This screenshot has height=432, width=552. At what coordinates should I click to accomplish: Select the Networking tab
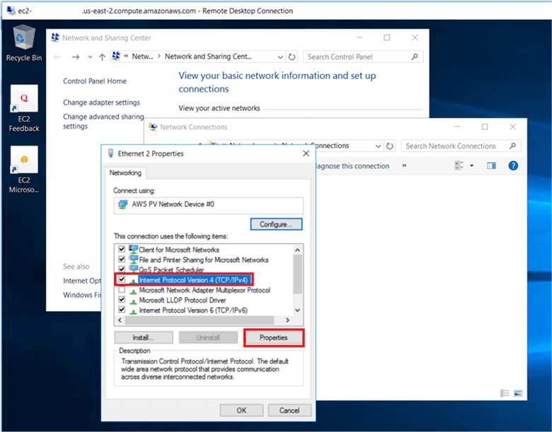[125, 173]
